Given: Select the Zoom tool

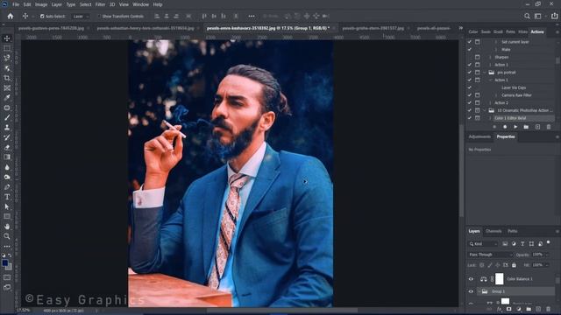Looking at the screenshot, I should coord(7,236).
